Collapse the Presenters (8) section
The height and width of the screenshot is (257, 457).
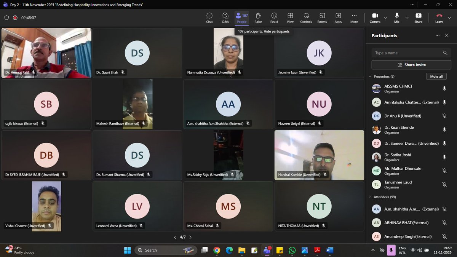(x=370, y=77)
